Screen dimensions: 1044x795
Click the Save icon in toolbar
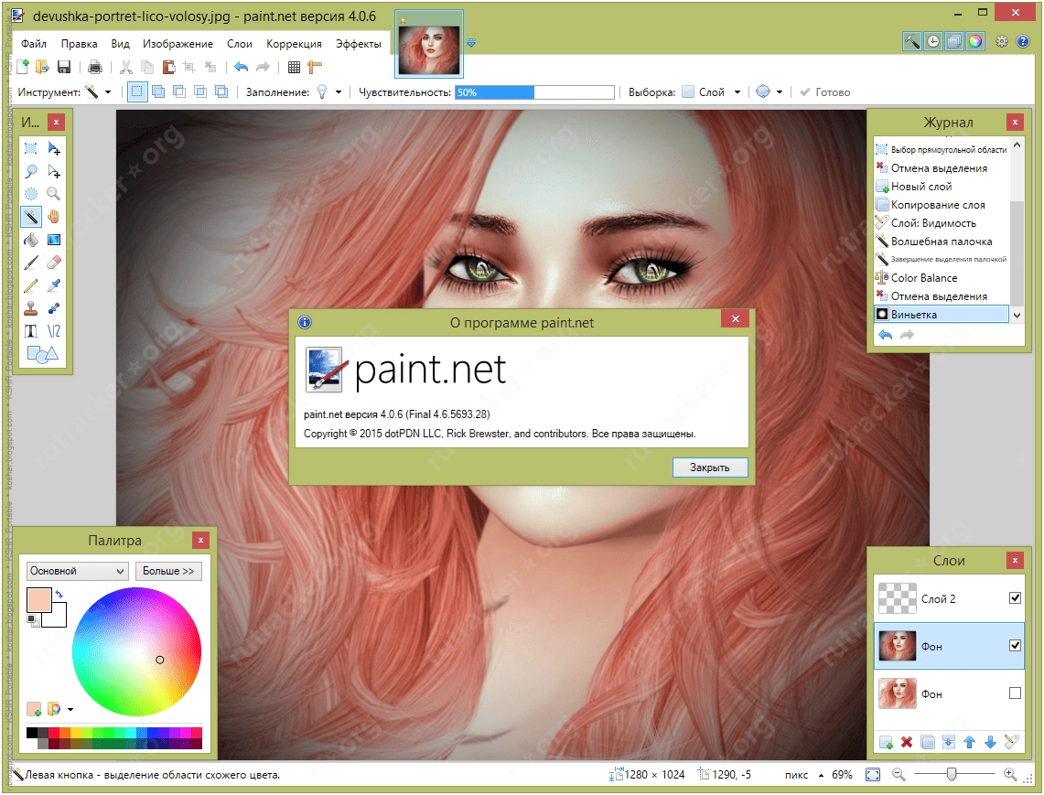click(x=64, y=67)
